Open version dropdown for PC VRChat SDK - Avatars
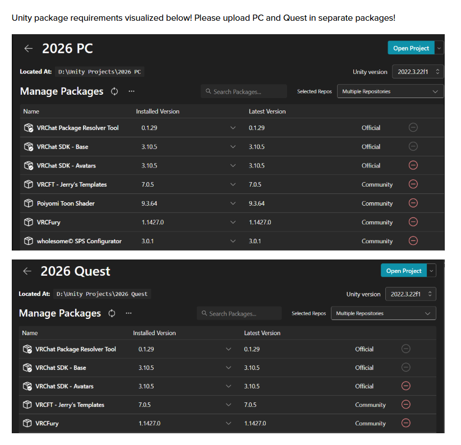461x445 pixels. click(233, 166)
